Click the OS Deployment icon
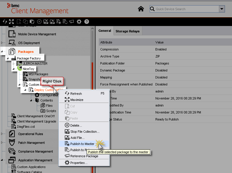This screenshot has height=173, width=232. pos(12,43)
